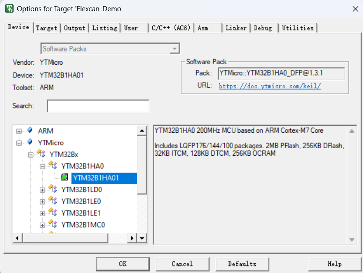This screenshot has height=273, width=363.
Task: Click the device tree vertical scrollbar thumb
Action: coord(142,165)
